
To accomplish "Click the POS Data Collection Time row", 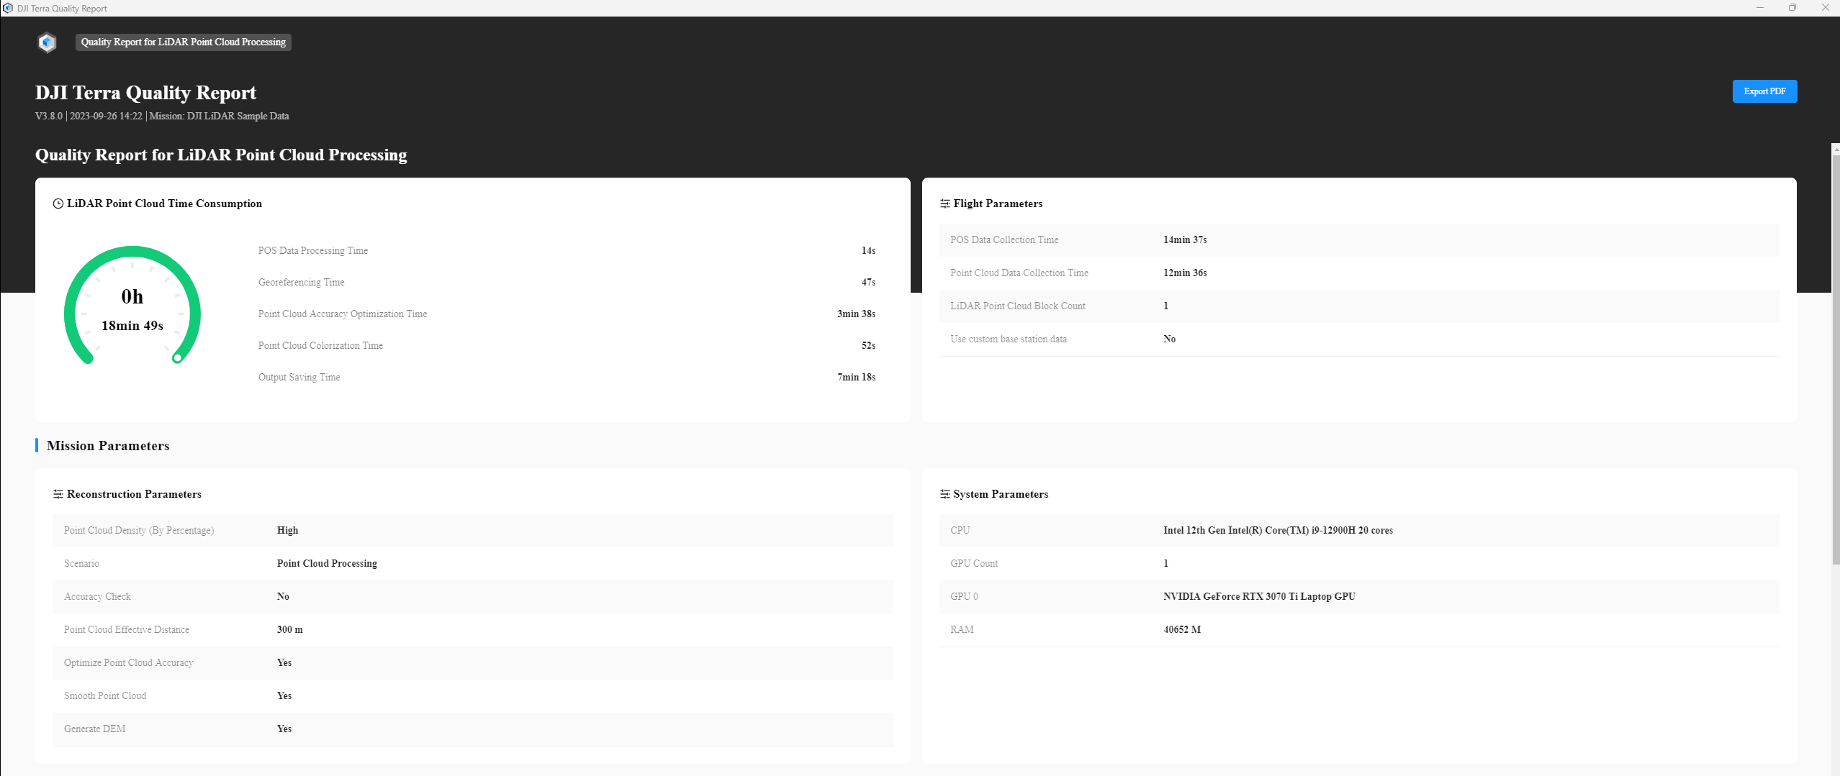I will coord(1359,240).
